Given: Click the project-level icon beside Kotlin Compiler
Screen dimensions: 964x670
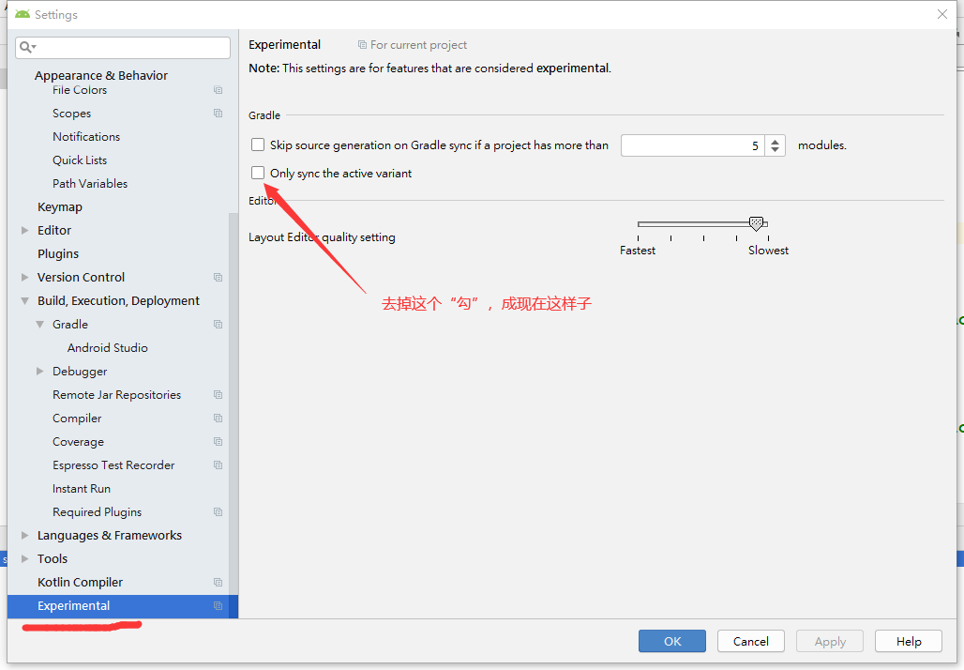Looking at the screenshot, I should tap(218, 582).
